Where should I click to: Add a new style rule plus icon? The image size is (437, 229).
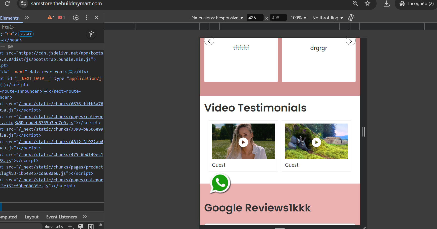pos(70,226)
